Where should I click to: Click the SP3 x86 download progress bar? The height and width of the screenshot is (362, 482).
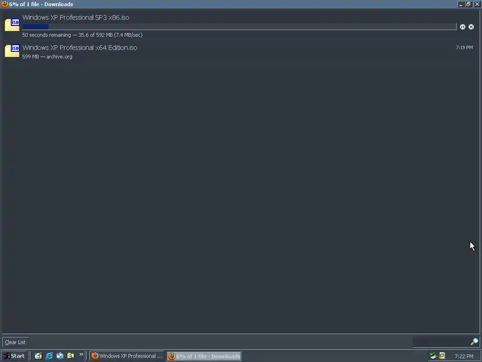coord(239,27)
